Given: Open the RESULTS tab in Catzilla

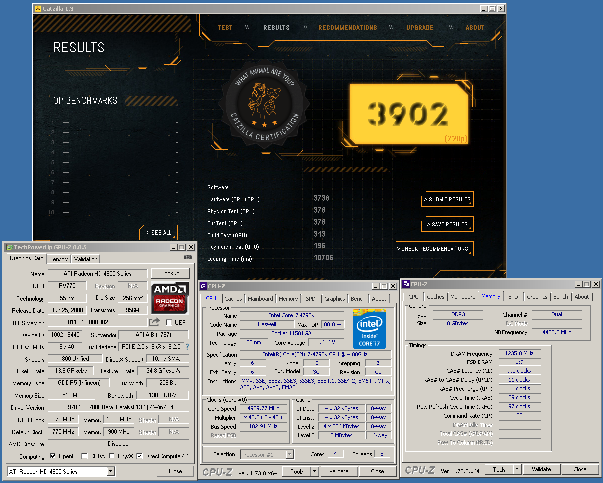Looking at the screenshot, I should click(276, 28).
